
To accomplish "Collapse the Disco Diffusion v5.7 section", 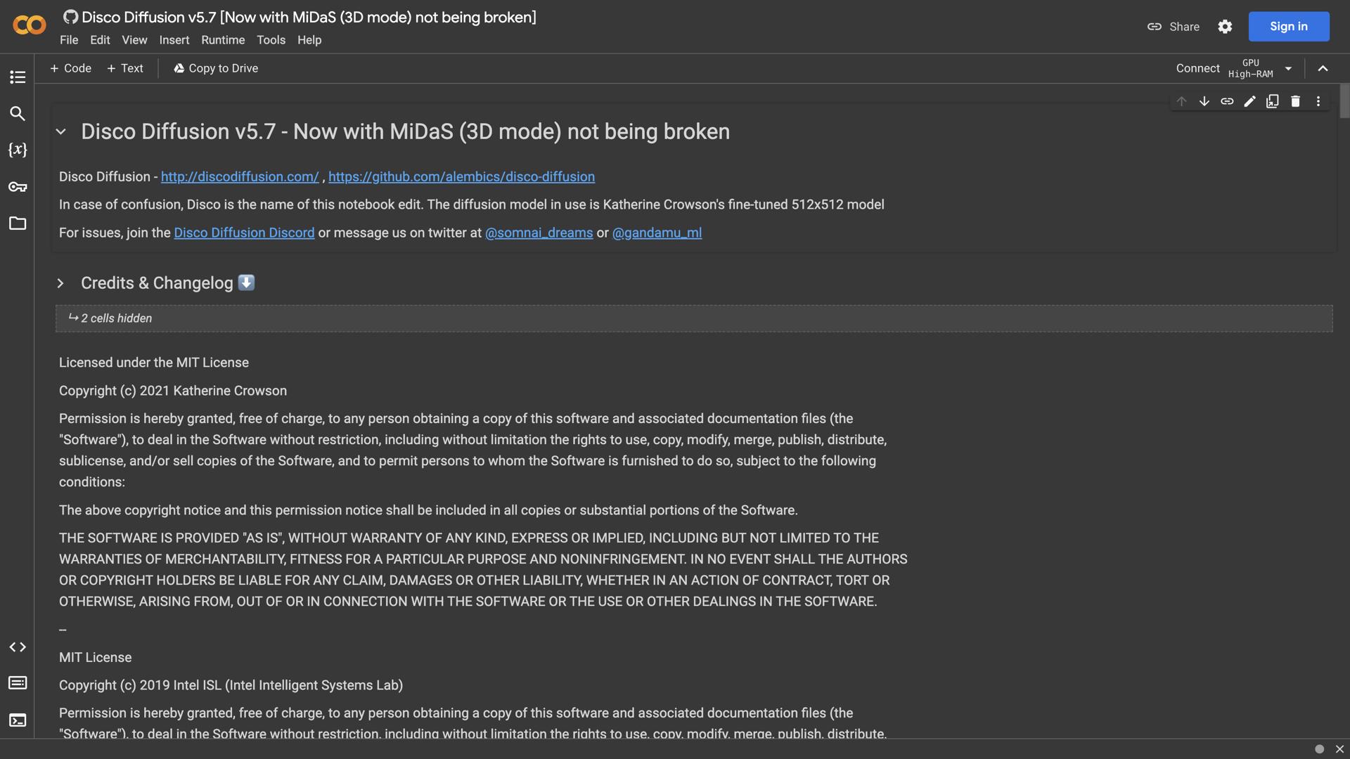I will point(61,131).
